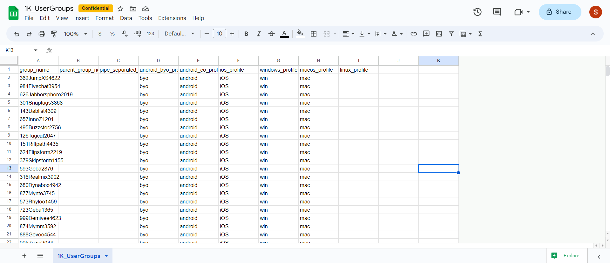View cloud save status icon
Screen dimensions: 610x263
coord(145,9)
